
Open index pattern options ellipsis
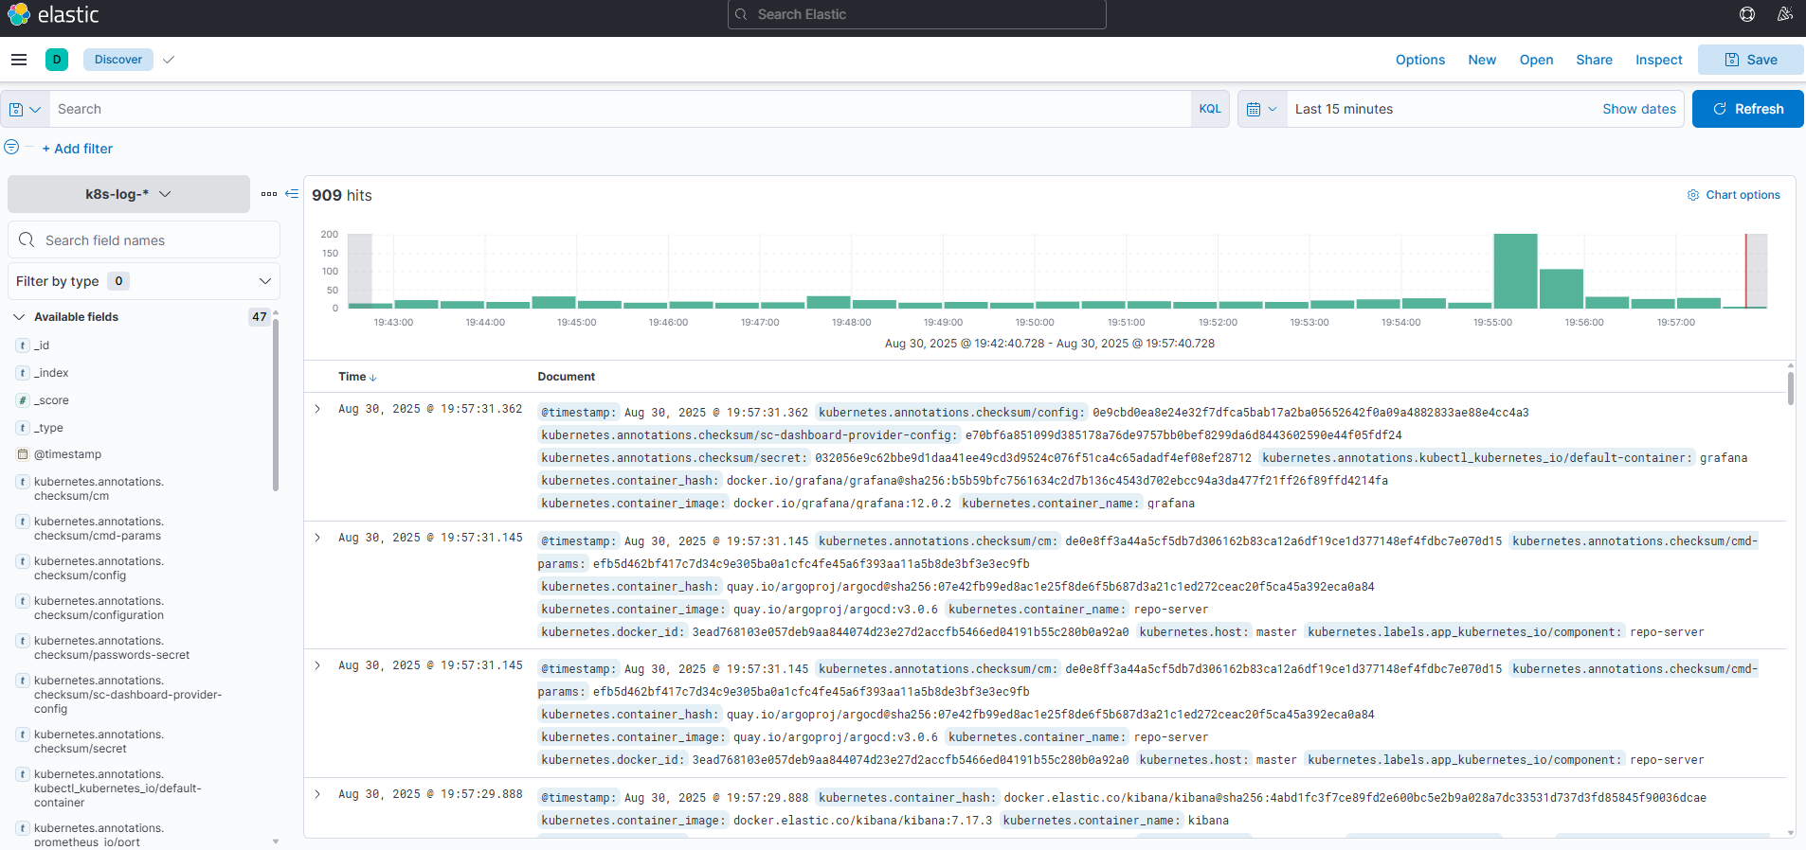(x=269, y=194)
